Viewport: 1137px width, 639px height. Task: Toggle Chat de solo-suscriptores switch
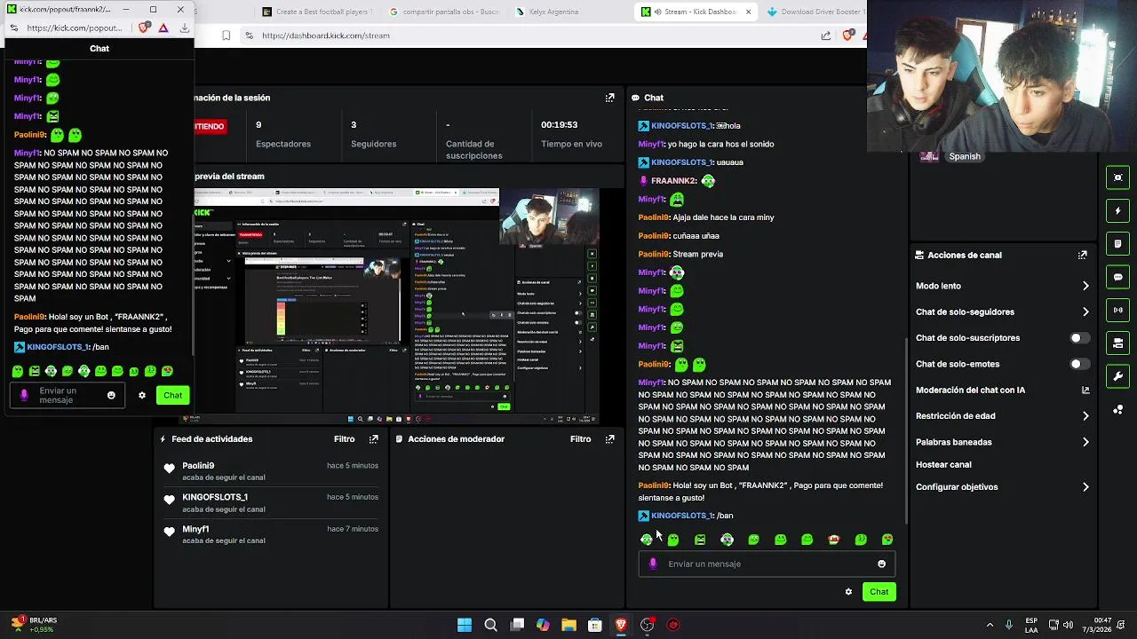pyautogui.click(x=1079, y=338)
